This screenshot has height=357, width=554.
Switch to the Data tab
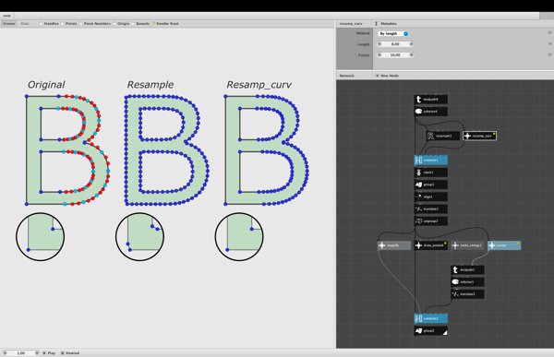pos(25,24)
